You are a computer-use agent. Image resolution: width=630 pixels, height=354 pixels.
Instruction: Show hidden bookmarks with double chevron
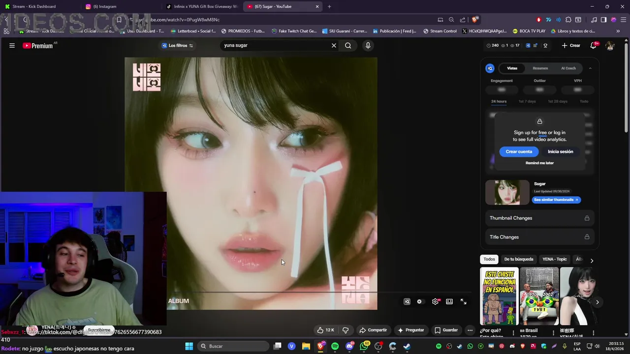click(x=619, y=31)
